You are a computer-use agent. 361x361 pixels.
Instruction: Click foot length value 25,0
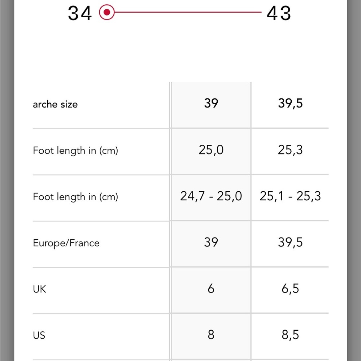pyautogui.click(x=211, y=150)
